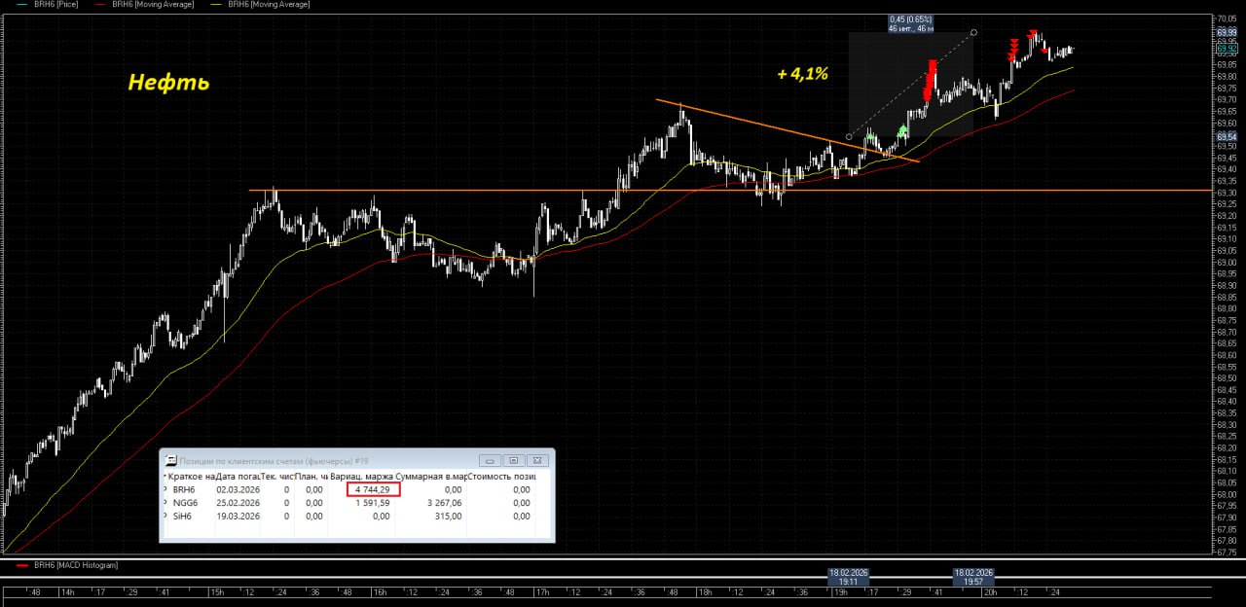
Task: Click the positions window title bar icon
Action: pyautogui.click(x=170, y=460)
